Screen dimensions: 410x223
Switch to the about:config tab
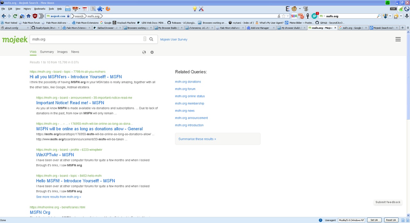tap(15, 28)
